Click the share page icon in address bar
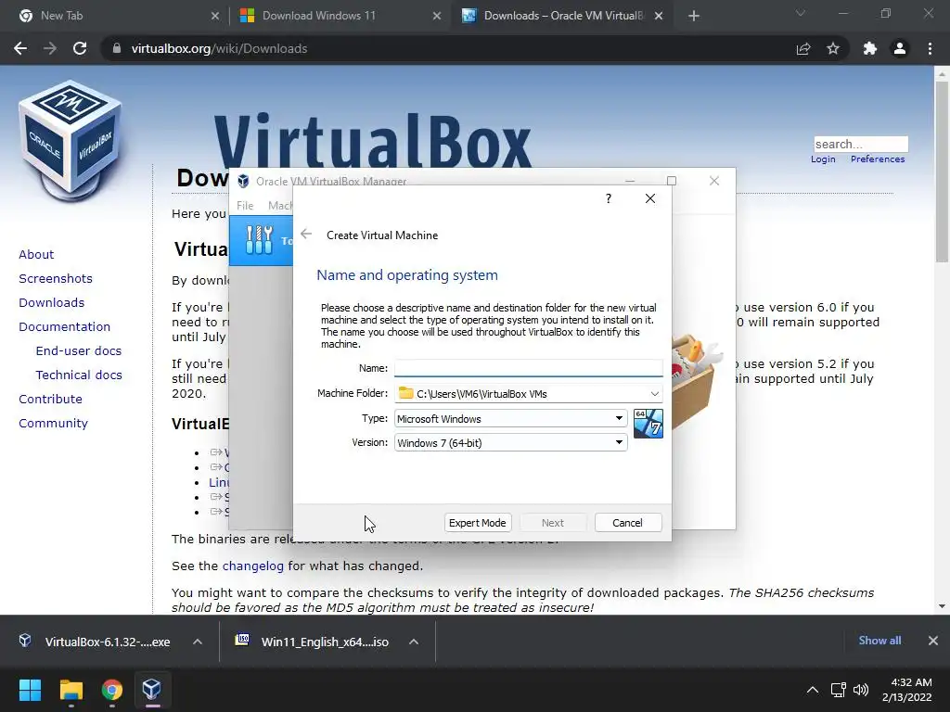The height and width of the screenshot is (712, 950). point(803,48)
